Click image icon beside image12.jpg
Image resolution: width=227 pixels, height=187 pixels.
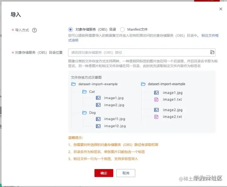pos(98,126)
